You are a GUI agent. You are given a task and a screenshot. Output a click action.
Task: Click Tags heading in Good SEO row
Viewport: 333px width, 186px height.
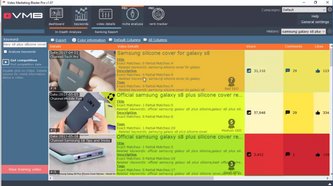tap(121, 166)
